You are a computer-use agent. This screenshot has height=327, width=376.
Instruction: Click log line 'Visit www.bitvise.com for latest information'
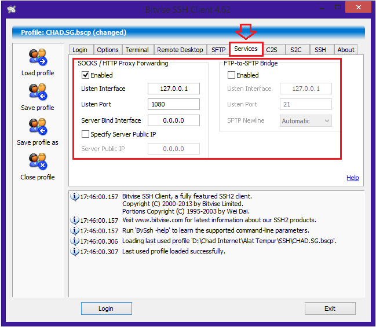[219, 220]
